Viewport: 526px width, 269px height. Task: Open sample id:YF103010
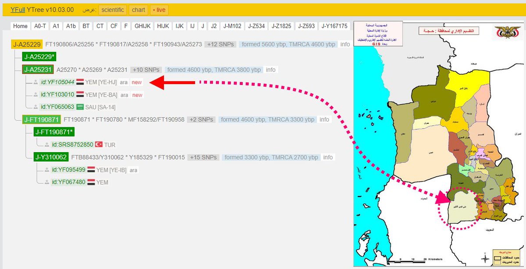pyautogui.click(x=57, y=95)
